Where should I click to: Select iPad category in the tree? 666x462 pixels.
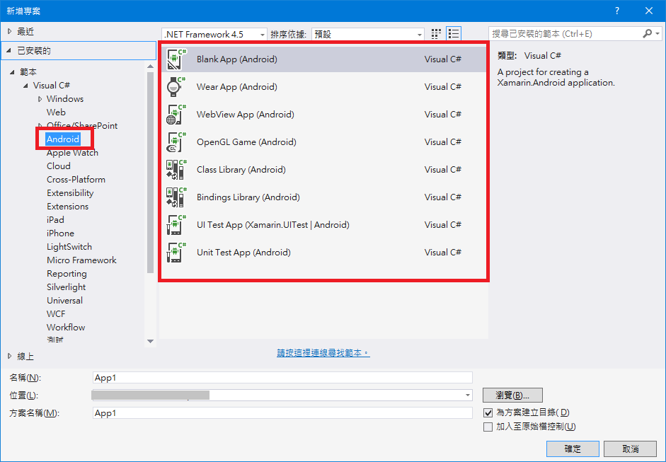55,220
